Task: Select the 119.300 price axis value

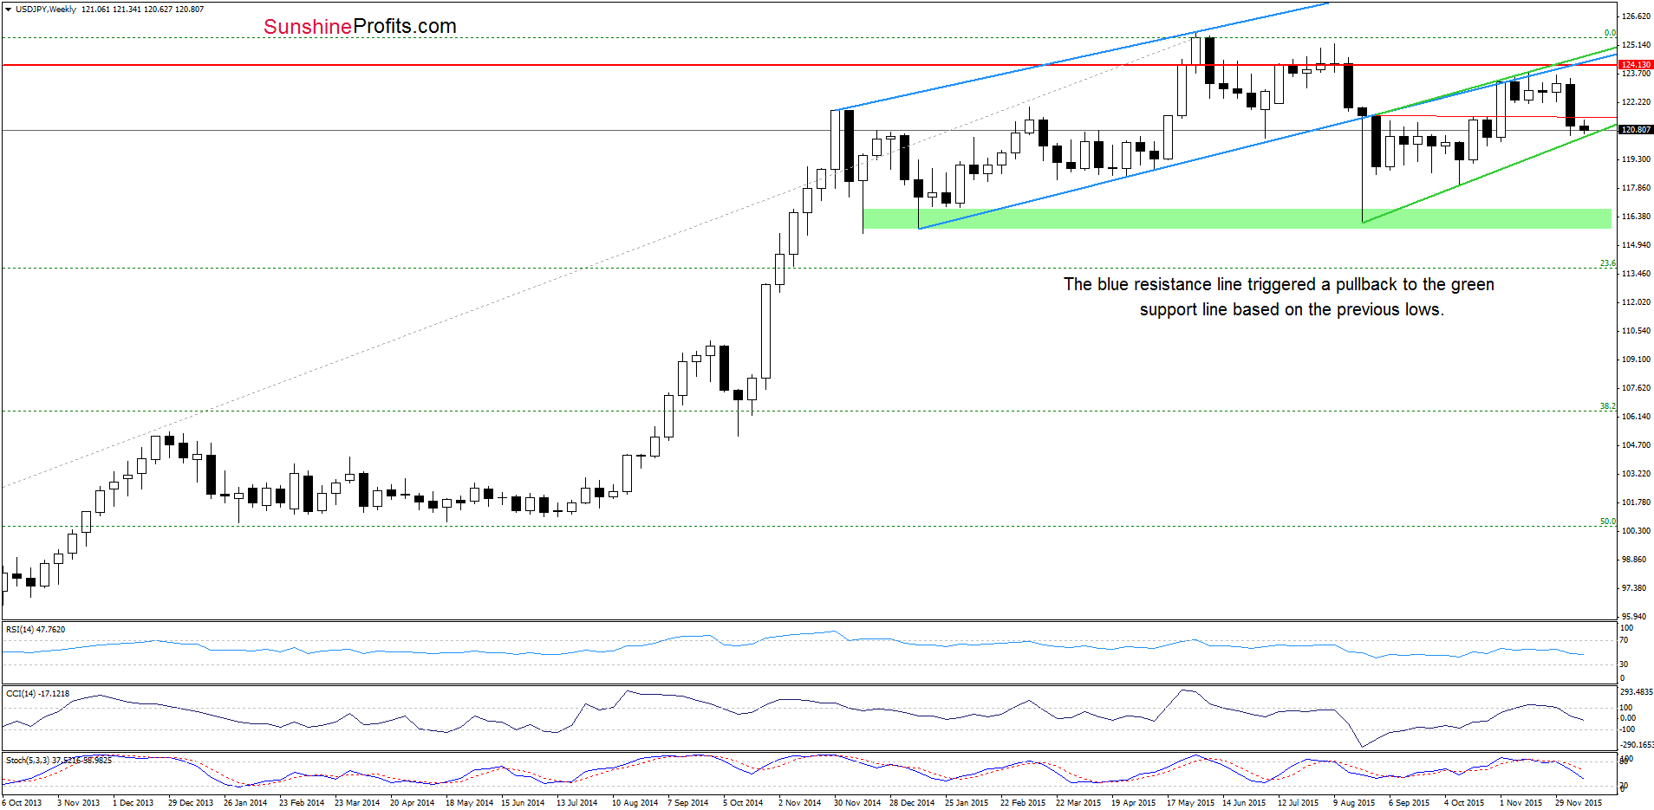Action: coord(1636,159)
